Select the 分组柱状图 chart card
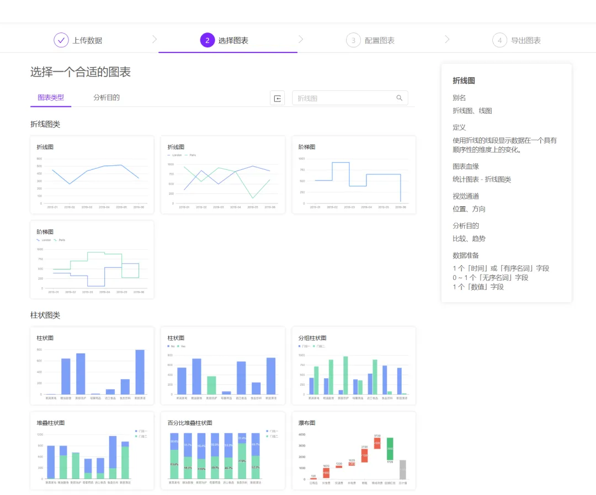The image size is (596, 495). coord(354,365)
